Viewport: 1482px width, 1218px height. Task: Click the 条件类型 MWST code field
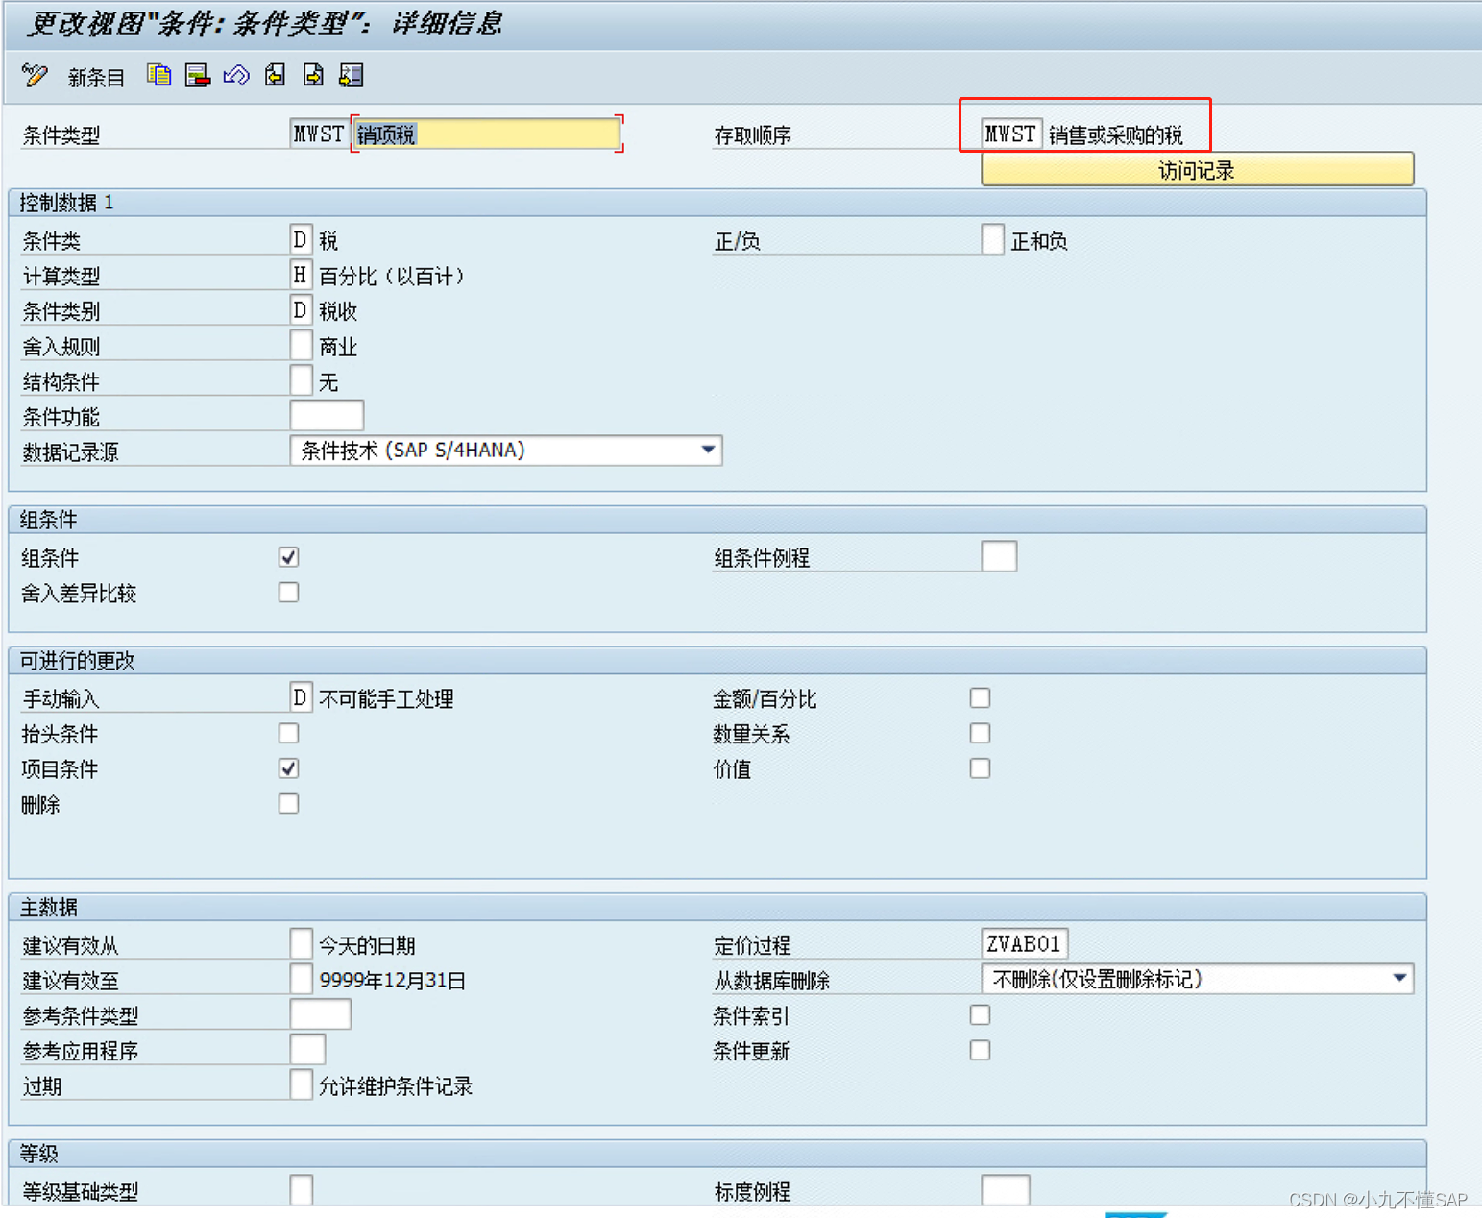click(318, 134)
